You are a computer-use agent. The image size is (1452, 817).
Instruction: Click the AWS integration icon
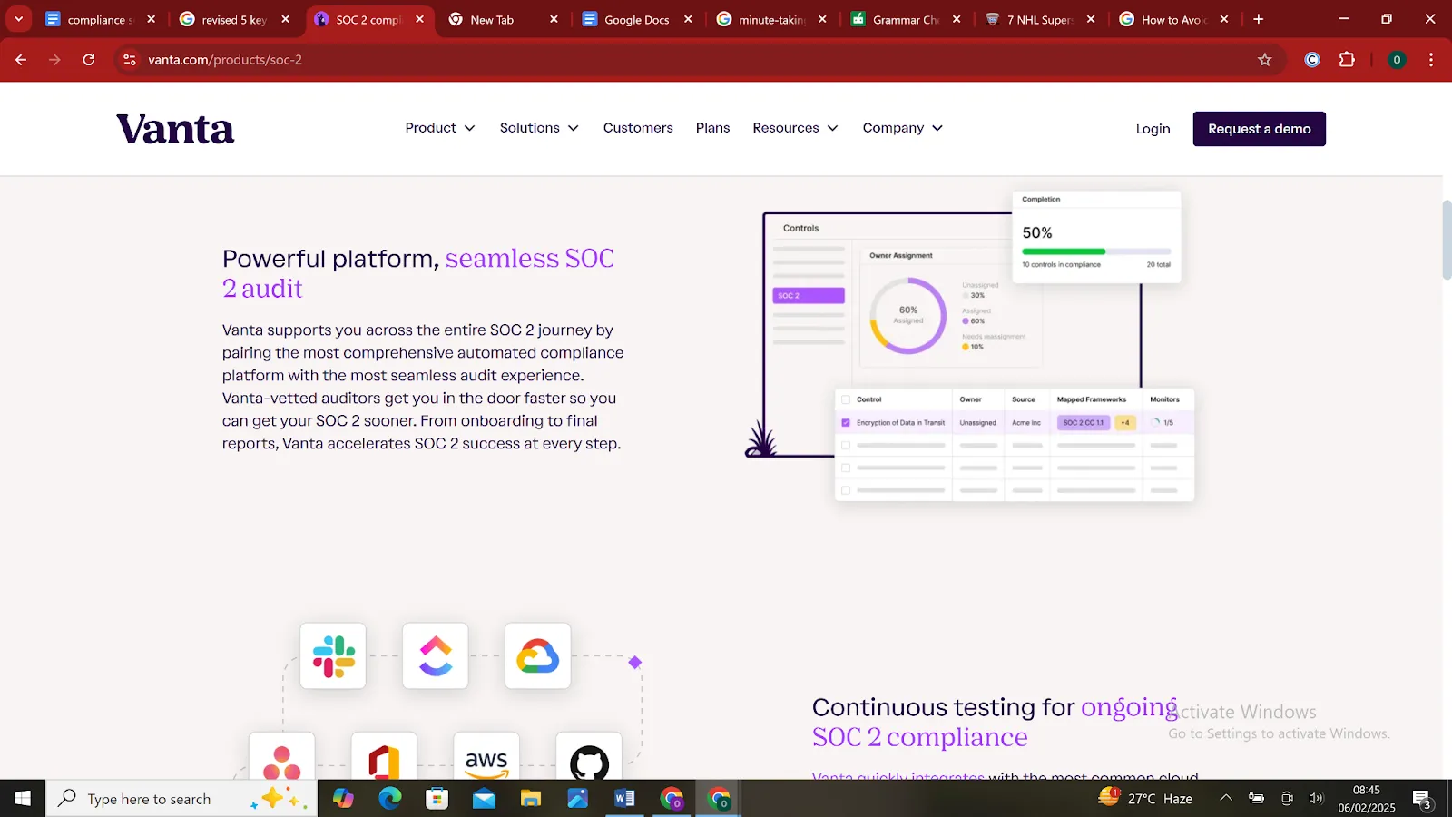click(x=486, y=758)
